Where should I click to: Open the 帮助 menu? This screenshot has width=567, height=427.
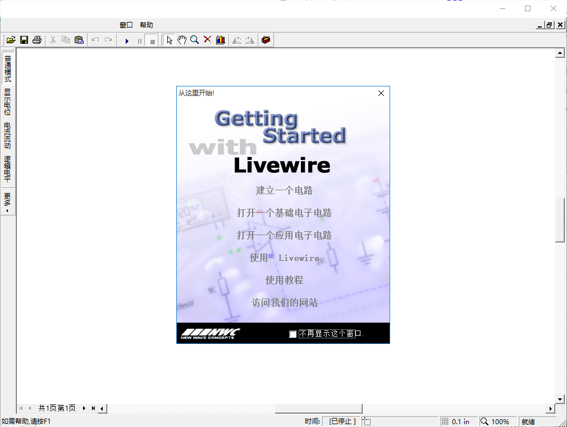(x=147, y=25)
